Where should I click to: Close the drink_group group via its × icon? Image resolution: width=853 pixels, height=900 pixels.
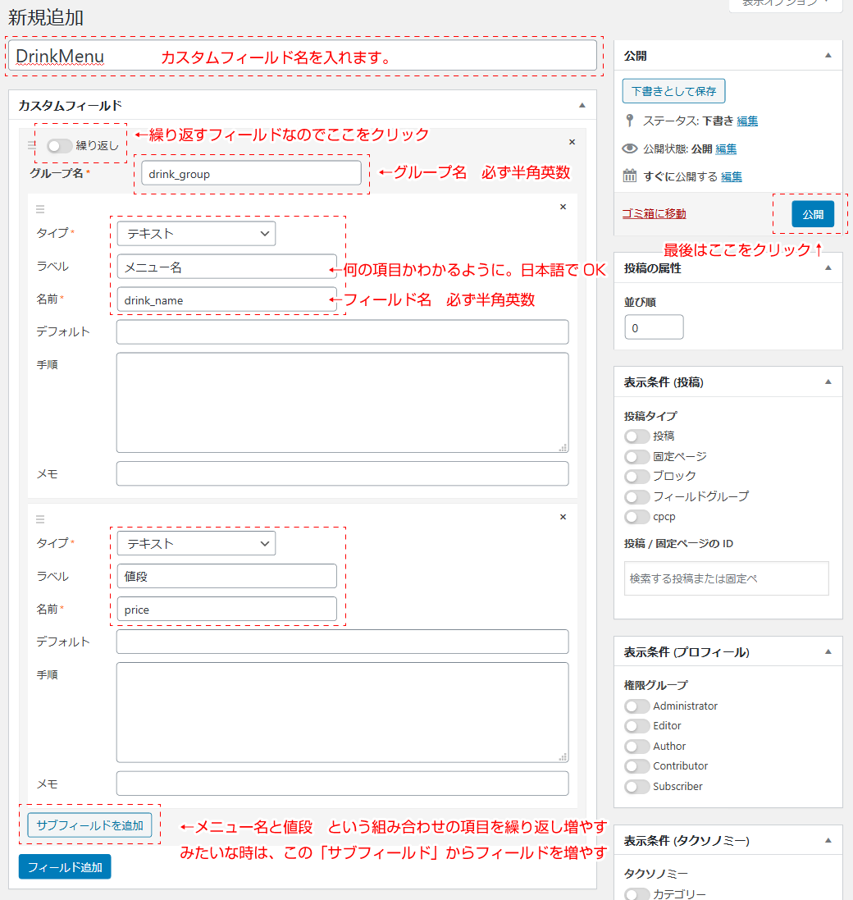(x=572, y=141)
